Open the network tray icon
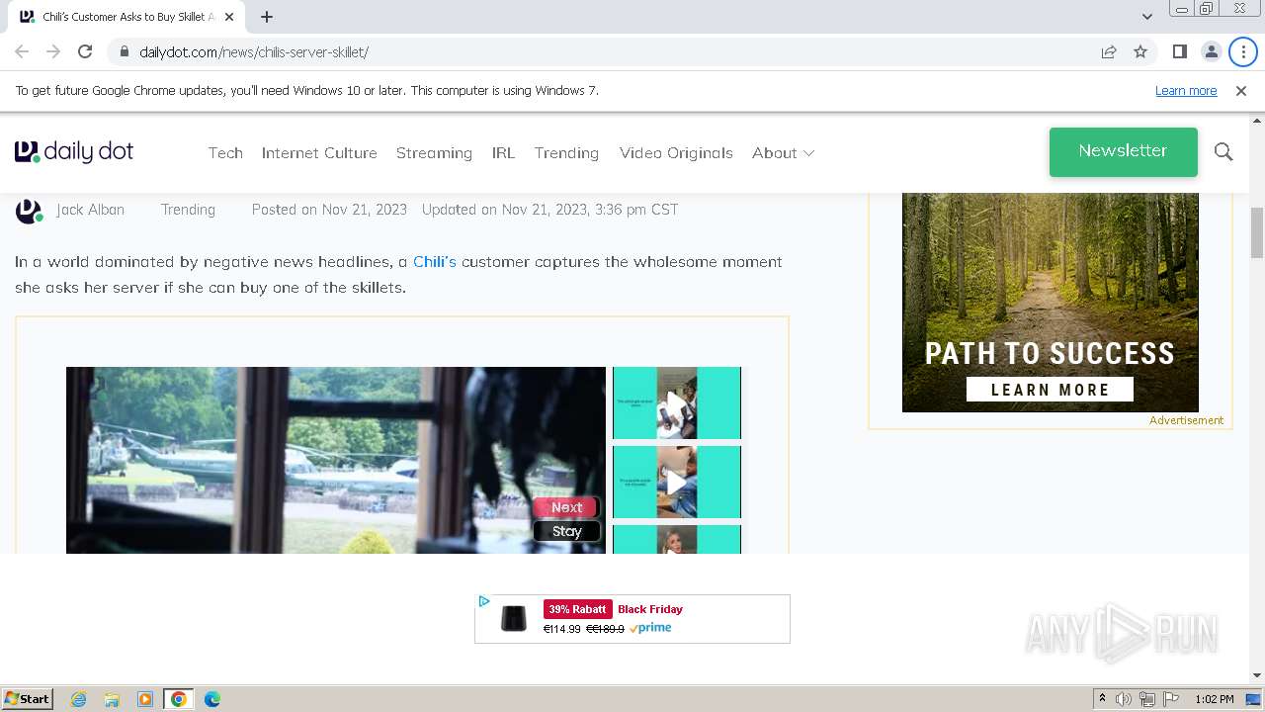The height and width of the screenshot is (712, 1265). 1147,699
